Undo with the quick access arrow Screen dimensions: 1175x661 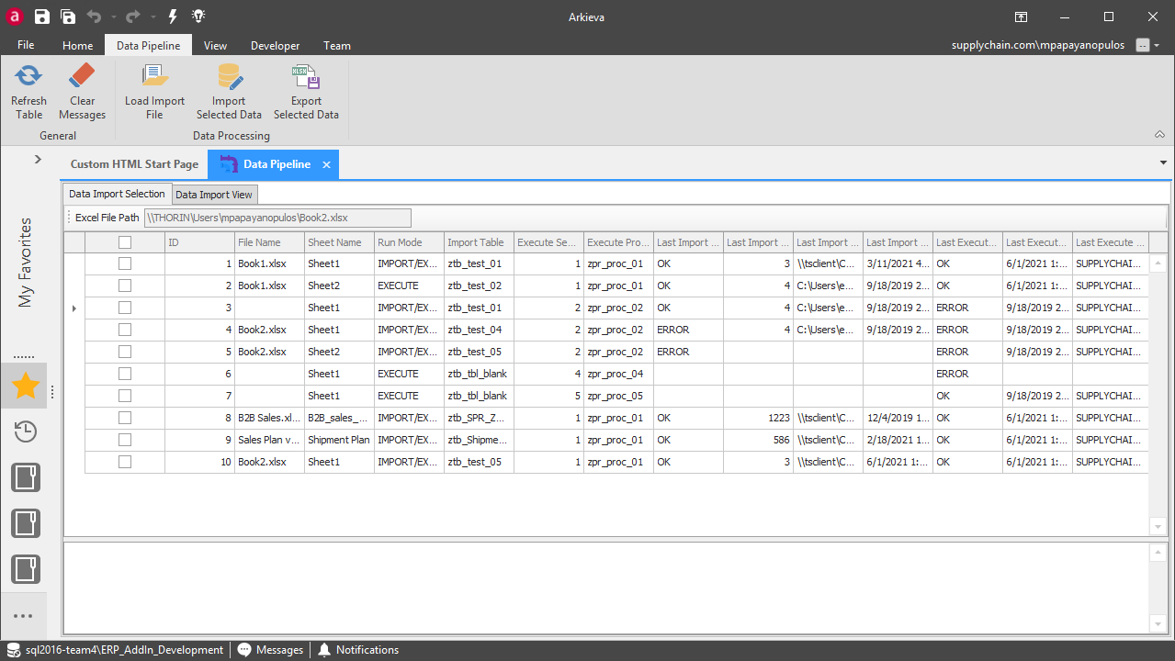coord(94,17)
